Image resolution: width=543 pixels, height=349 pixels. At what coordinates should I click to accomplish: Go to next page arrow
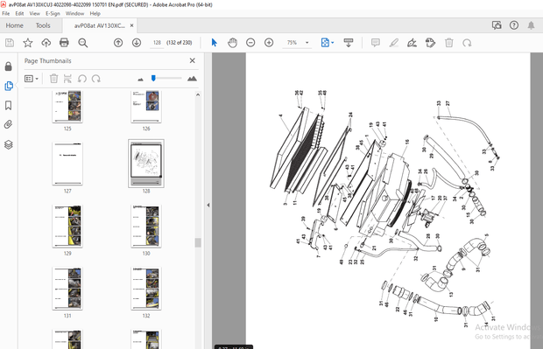coord(137,43)
